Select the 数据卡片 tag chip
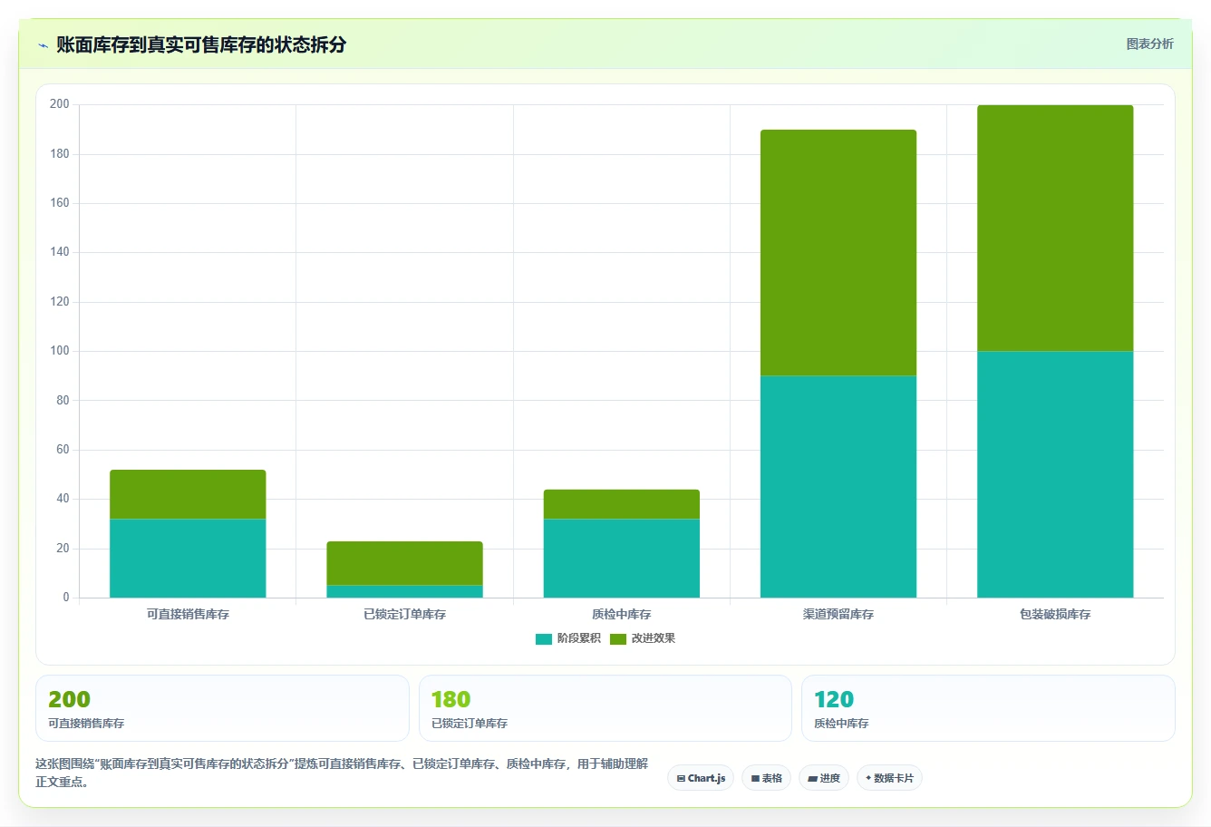The width and height of the screenshot is (1211, 827). click(889, 778)
